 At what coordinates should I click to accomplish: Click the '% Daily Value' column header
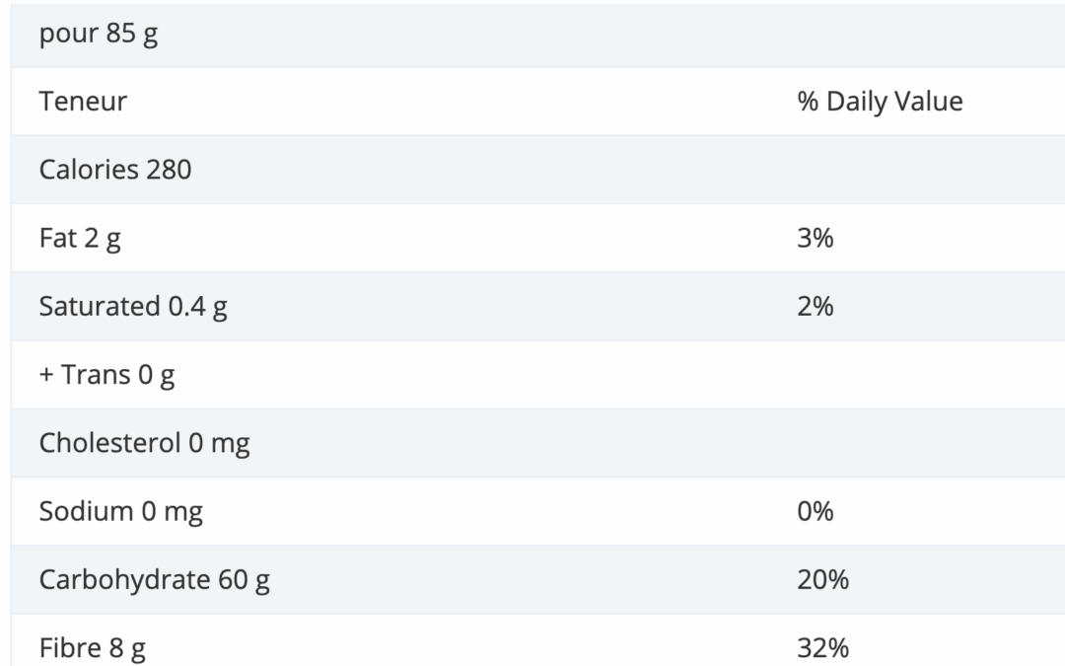coord(880,102)
